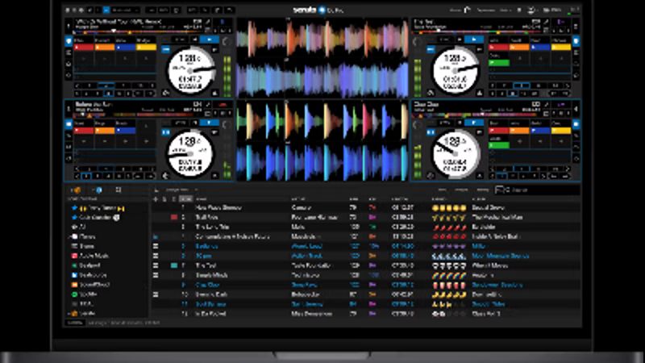
Task: Click track overview bar of top-right deck
Action: [x=477, y=31]
